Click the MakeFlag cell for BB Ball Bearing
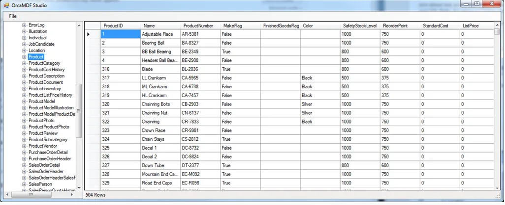The image size is (505, 205). pyautogui.click(x=240, y=51)
